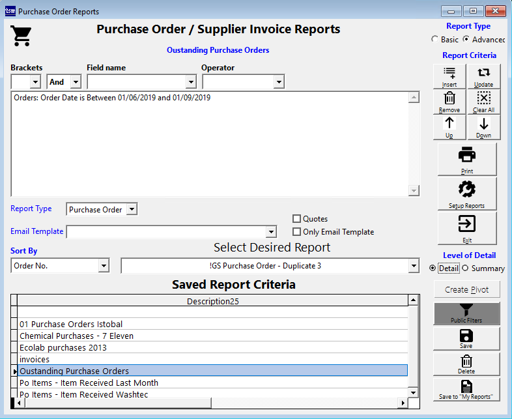The width and height of the screenshot is (512, 419).
Task: Enable the Quotes checkbox
Action: click(297, 219)
